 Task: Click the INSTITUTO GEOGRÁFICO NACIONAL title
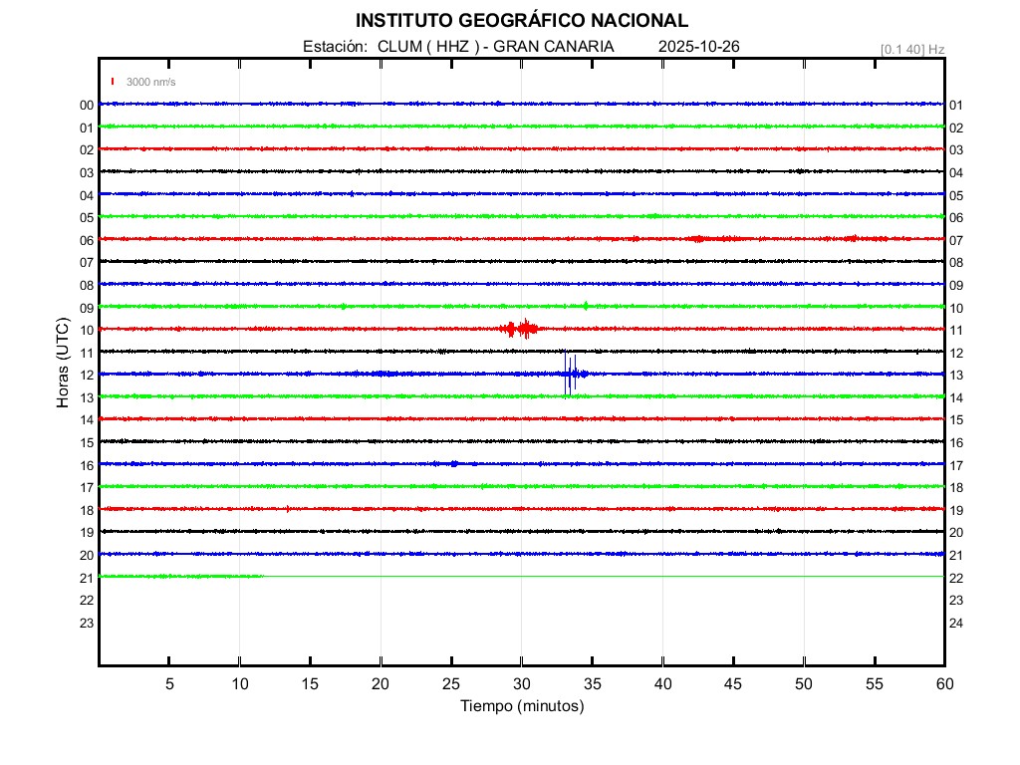pos(521,21)
